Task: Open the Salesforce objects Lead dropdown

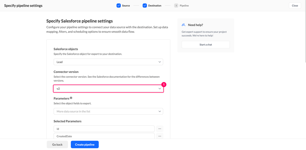Action: 108,62
